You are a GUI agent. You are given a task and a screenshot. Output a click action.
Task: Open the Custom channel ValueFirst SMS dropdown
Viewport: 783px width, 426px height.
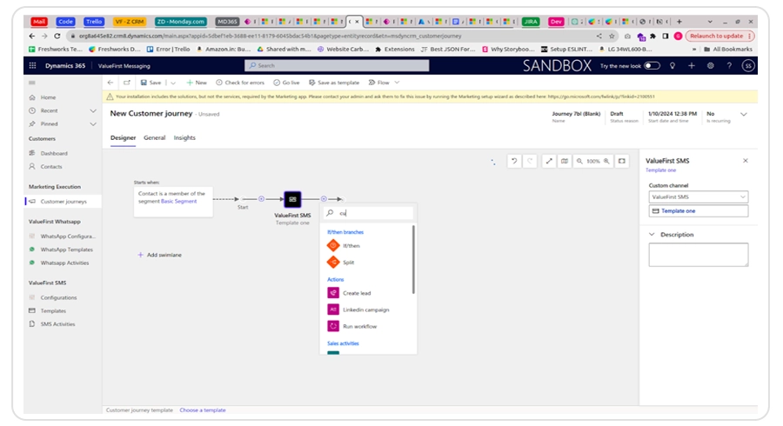point(698,196)
